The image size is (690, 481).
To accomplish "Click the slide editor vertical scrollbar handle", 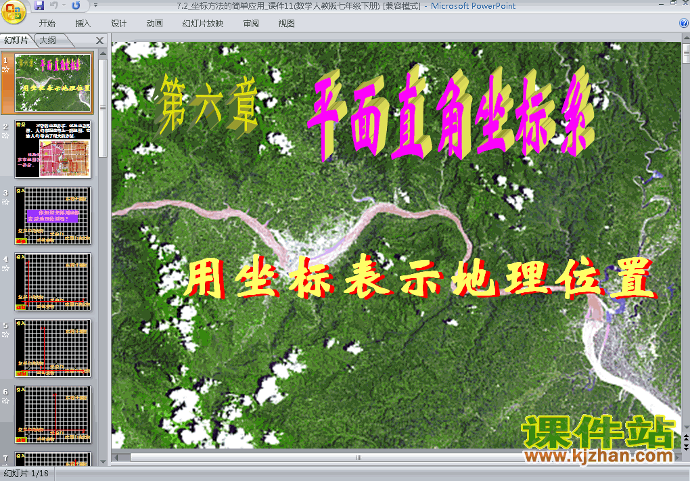I will pyautogui.click(x=686, y=53).
